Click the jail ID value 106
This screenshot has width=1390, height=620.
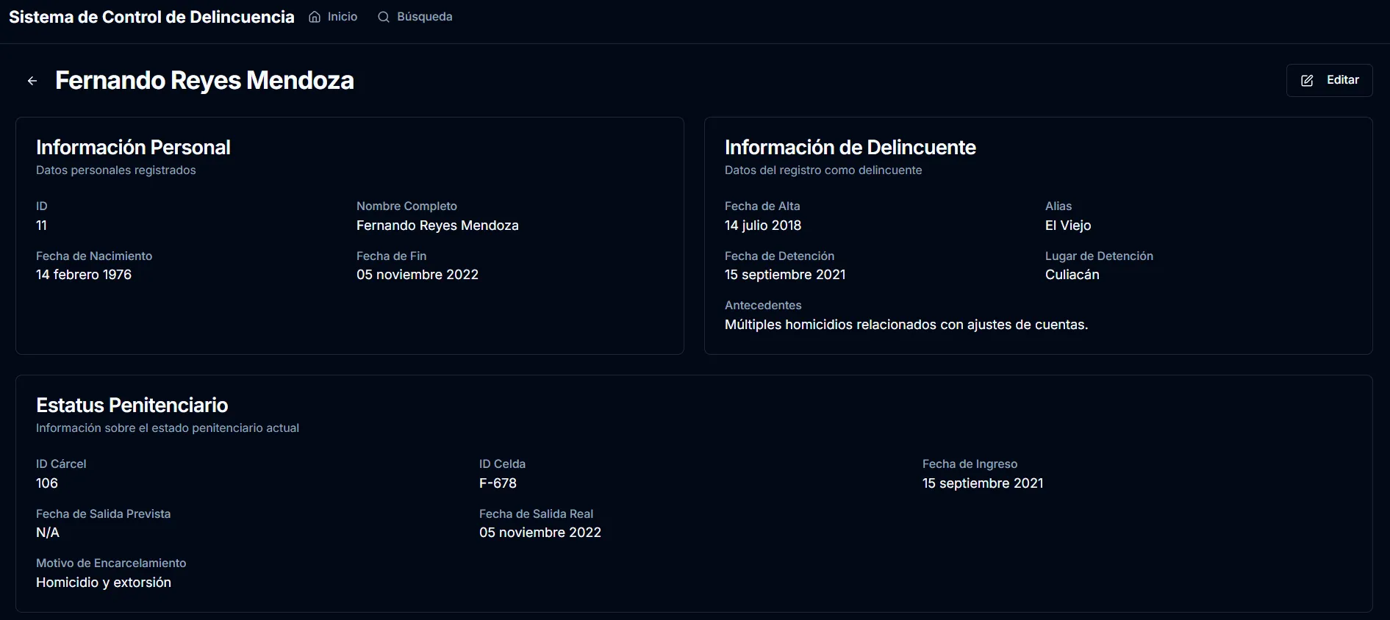[47, 483]
